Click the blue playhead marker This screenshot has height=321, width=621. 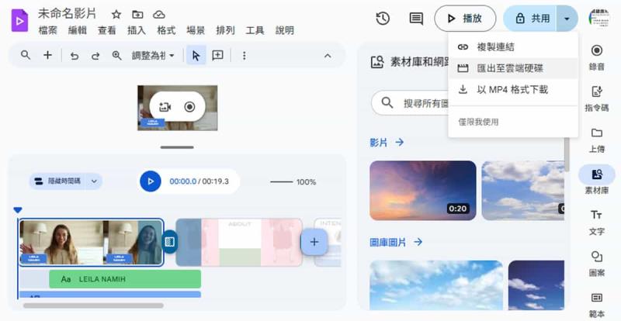(x=18, y=210)
